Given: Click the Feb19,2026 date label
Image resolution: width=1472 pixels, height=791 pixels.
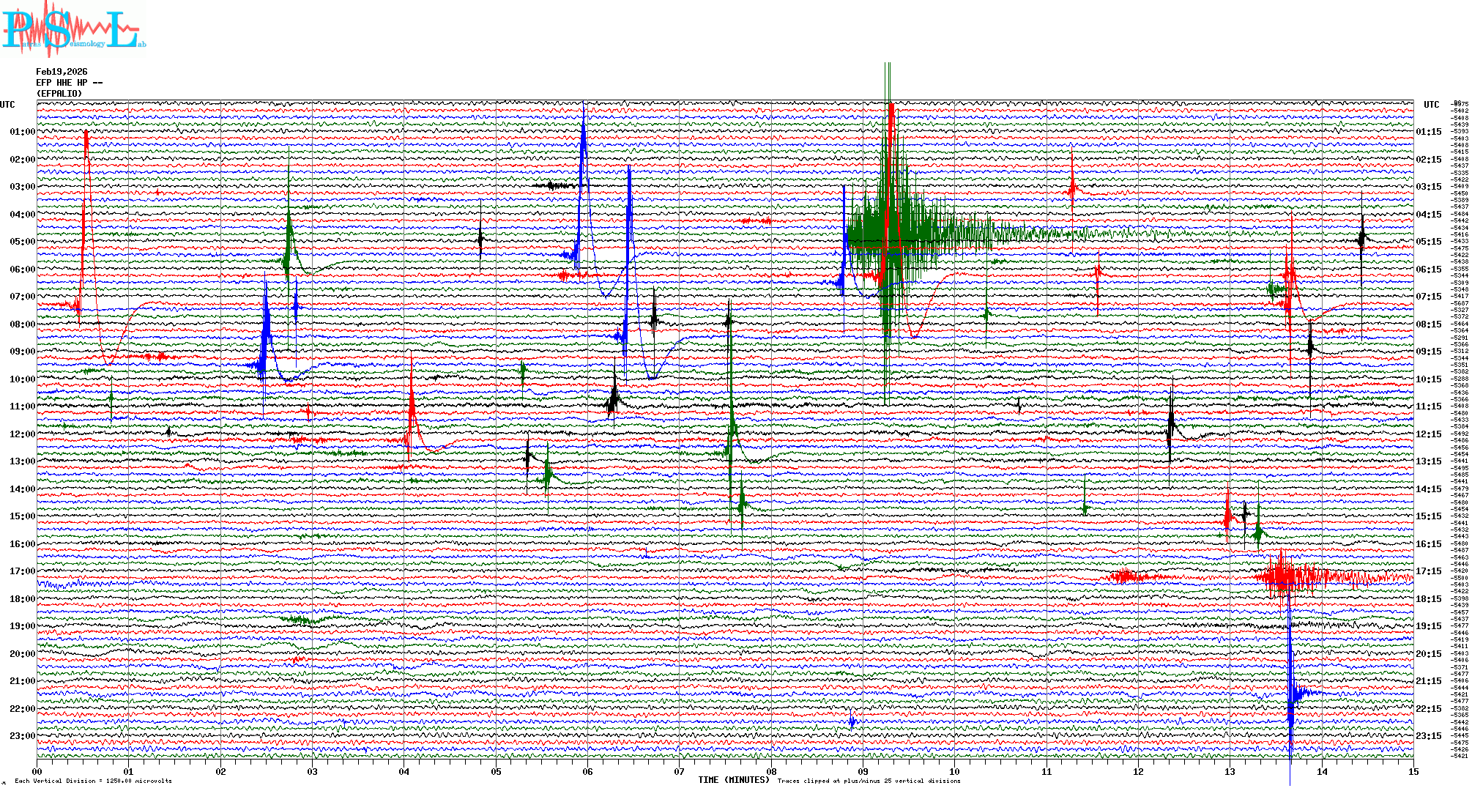Looking at the screenshot, I should (x=62, y=72).
